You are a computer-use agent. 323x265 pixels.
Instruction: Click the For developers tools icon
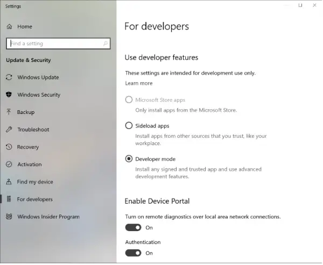[x=9, y=199]
